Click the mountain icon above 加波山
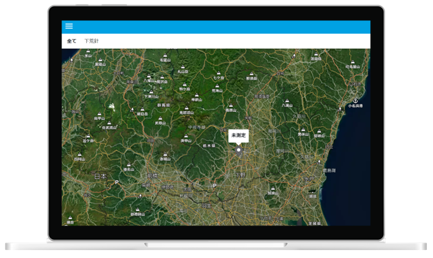This screenshot has width=433, height=258. tap(273, 189)
